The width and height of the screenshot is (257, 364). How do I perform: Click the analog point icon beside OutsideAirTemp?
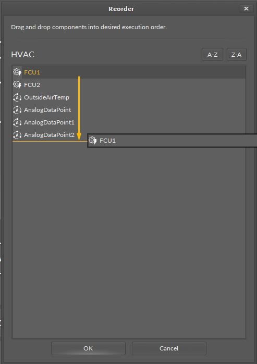[17, 97]
